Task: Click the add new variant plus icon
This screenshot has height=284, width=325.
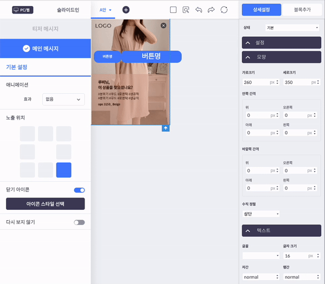Action: tap(126, 10)
